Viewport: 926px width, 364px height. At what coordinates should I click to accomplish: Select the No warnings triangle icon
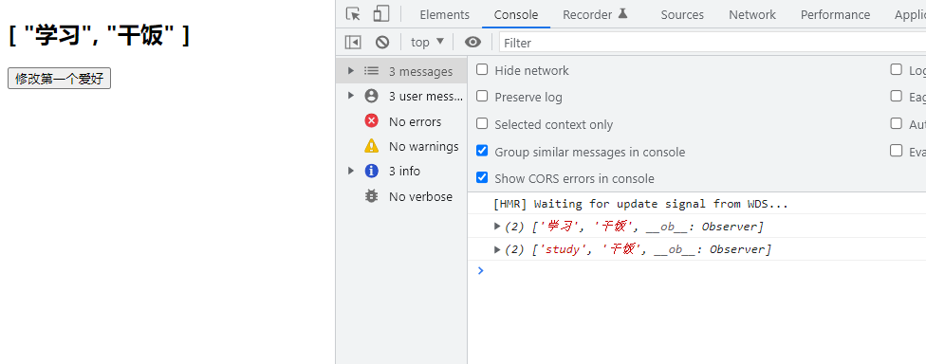click(x=372, y=146)
